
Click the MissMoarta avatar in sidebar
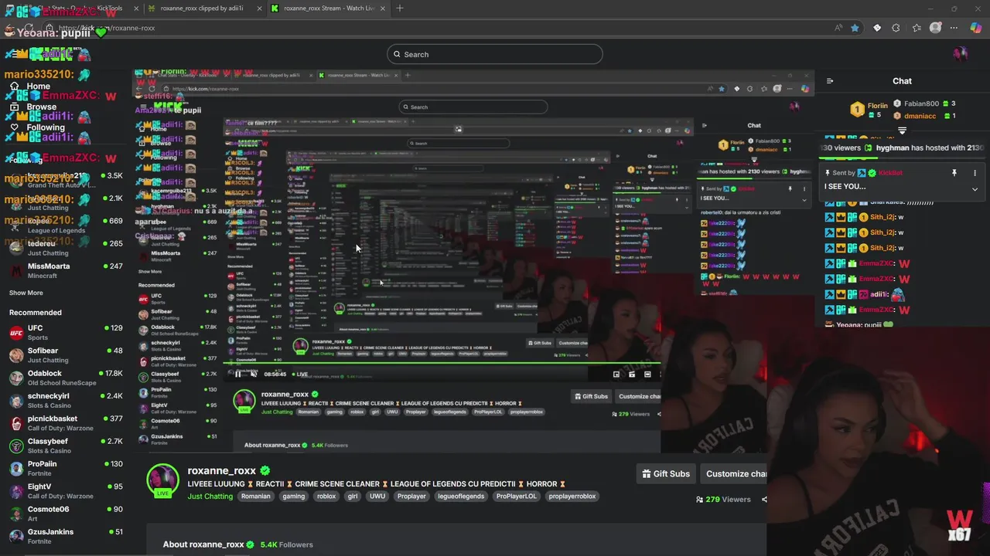16,271
